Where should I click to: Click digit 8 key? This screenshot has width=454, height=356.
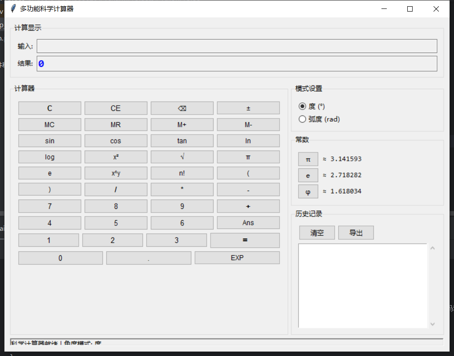pyautogui.click(x=116, y=206)
